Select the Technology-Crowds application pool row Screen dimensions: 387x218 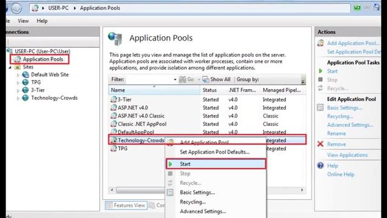[x=137, y=140]
